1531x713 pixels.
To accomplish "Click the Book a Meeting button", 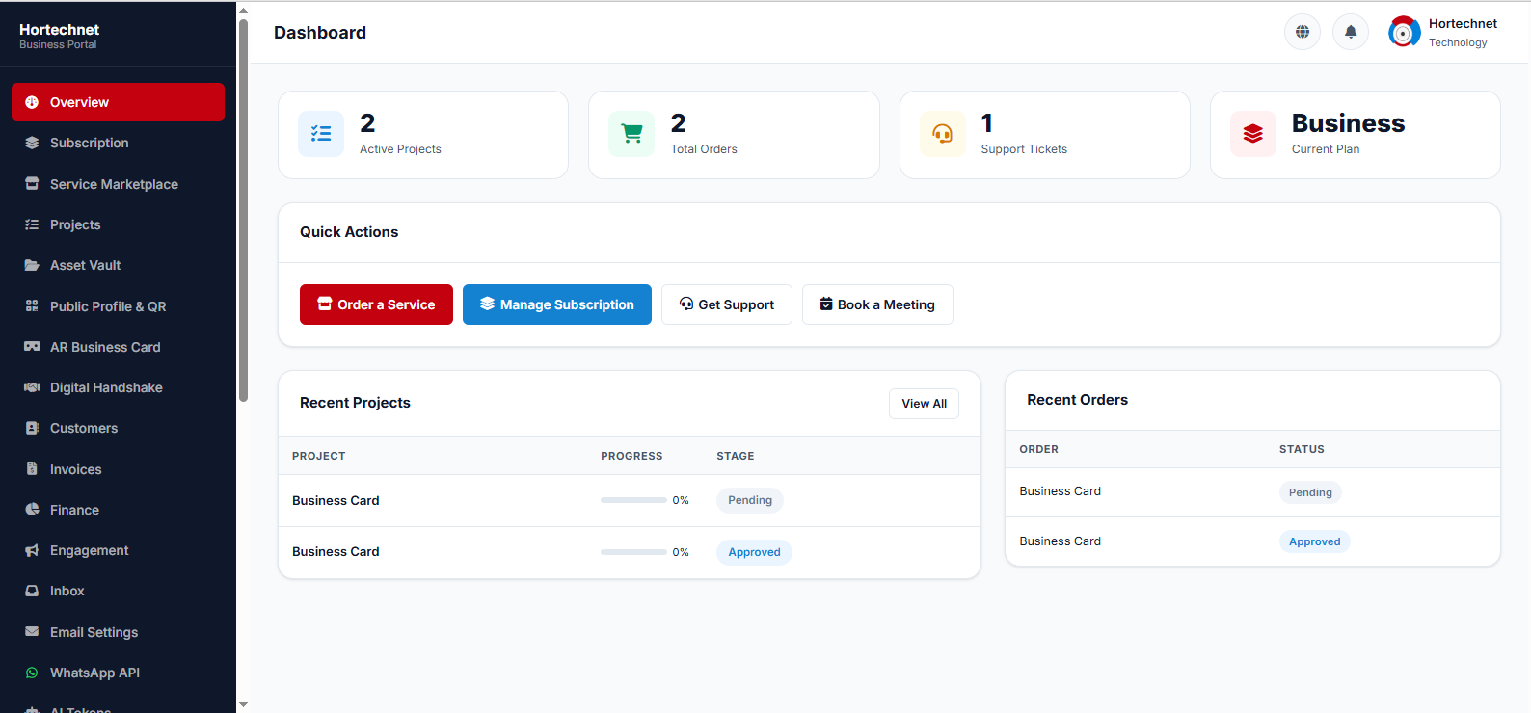I will pos(877,304).
